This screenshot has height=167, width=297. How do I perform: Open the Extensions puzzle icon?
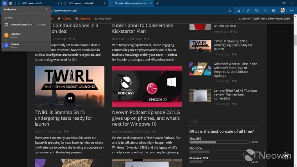click(239, 11)
